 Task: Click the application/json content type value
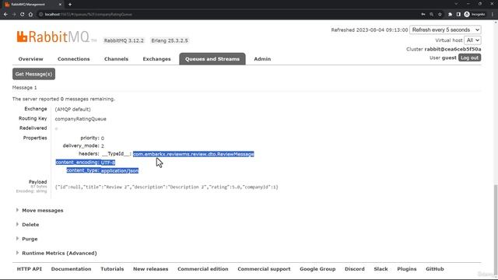pos(120,171)
